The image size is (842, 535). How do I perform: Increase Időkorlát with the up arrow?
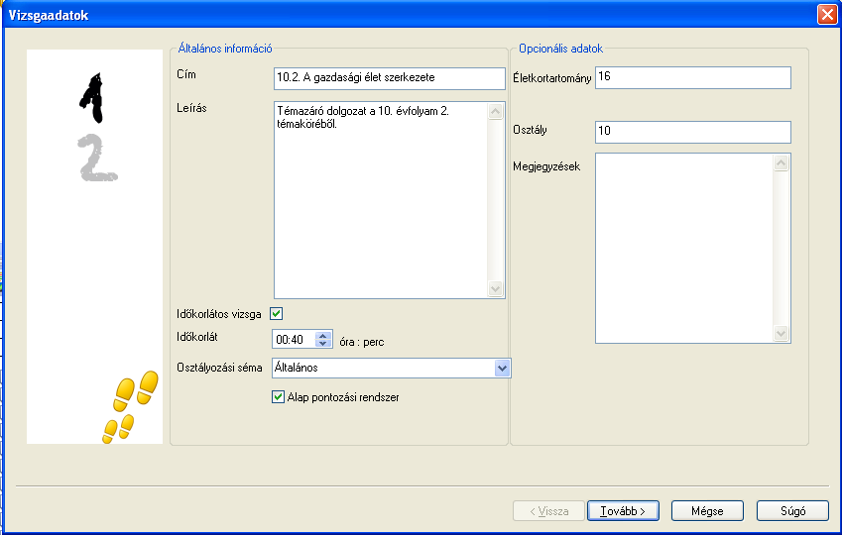click(322, 335)
